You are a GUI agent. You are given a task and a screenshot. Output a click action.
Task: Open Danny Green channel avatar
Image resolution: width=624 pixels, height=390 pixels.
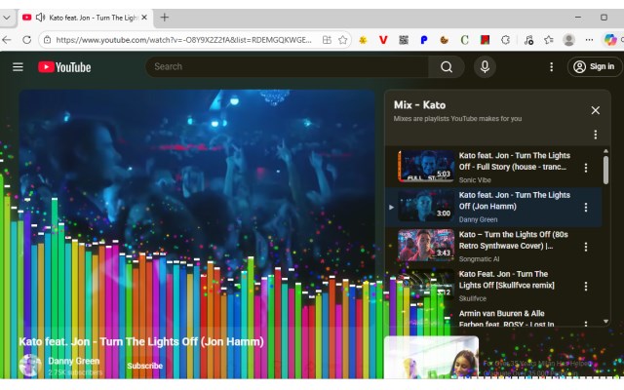(30, 365)
